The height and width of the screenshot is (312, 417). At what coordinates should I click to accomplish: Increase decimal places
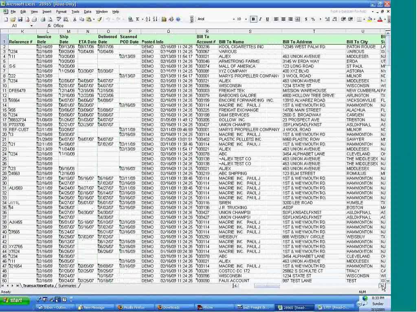tap(327, 19)
